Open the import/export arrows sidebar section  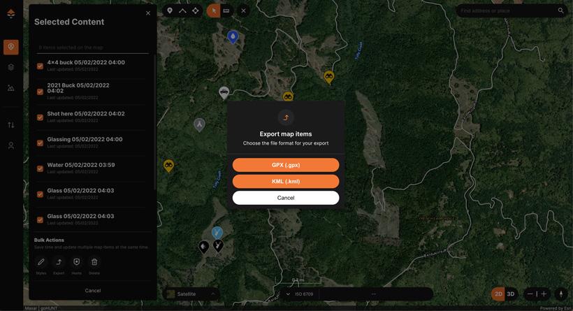tap(11, 125)
